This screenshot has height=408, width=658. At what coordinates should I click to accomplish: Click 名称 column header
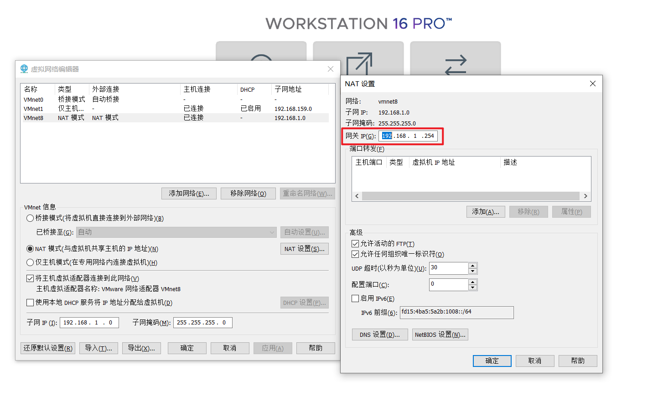coord(38,89)
